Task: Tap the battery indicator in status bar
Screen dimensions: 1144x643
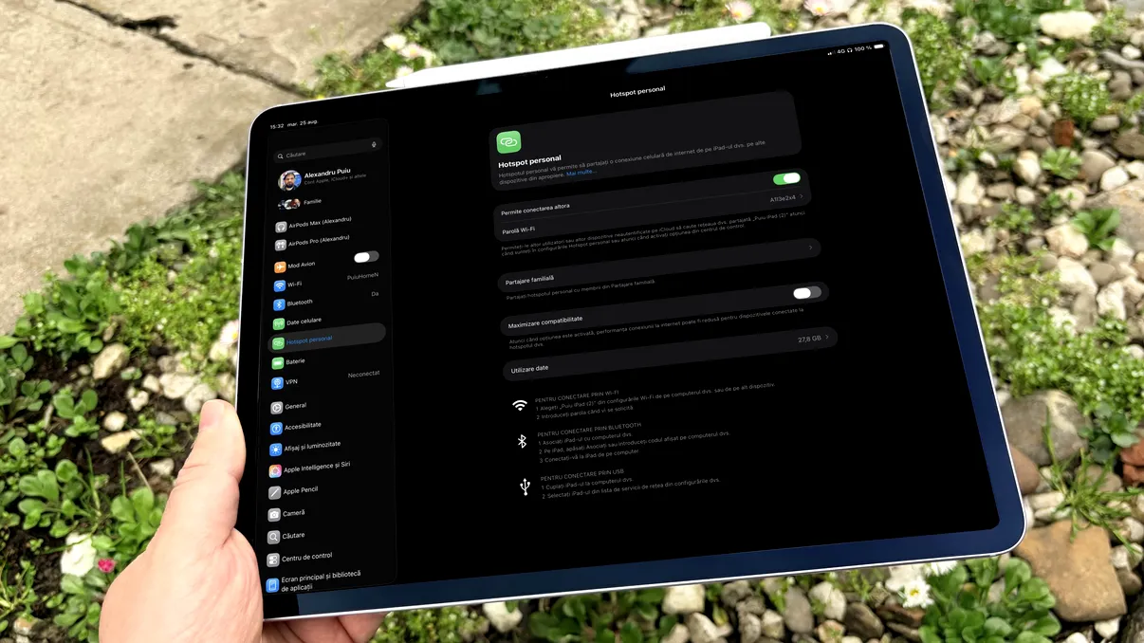Action: point(879,46)
